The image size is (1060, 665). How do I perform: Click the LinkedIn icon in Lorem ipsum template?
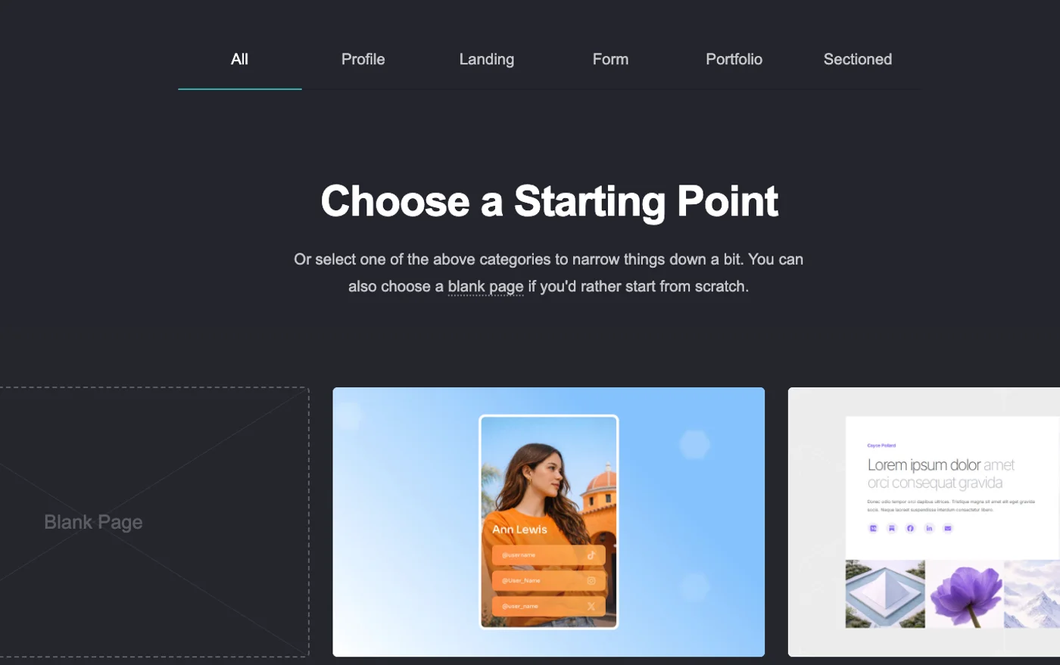tap(929, 528)
